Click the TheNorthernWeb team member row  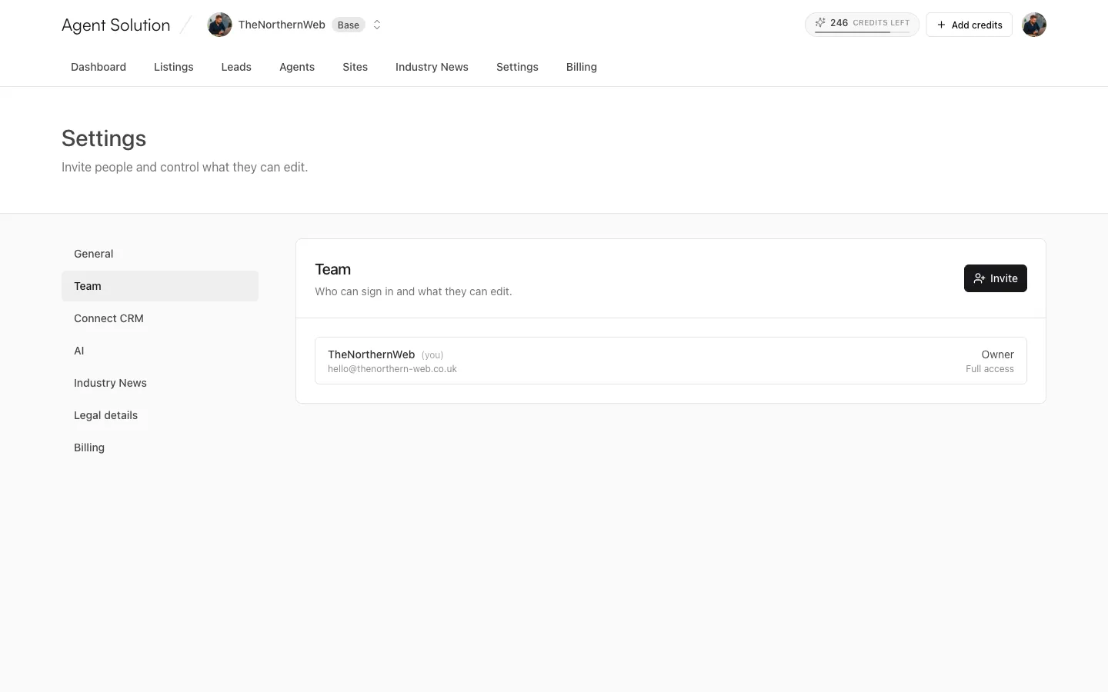(x=671, y=361)
